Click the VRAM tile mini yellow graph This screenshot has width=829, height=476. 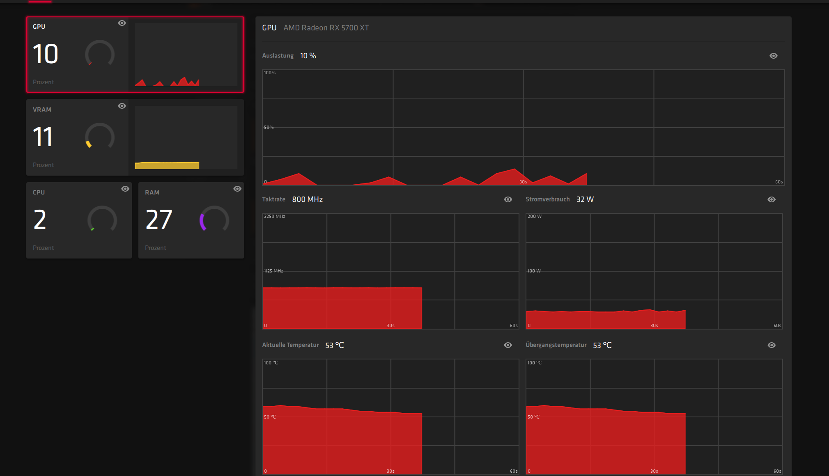(186, 137)
